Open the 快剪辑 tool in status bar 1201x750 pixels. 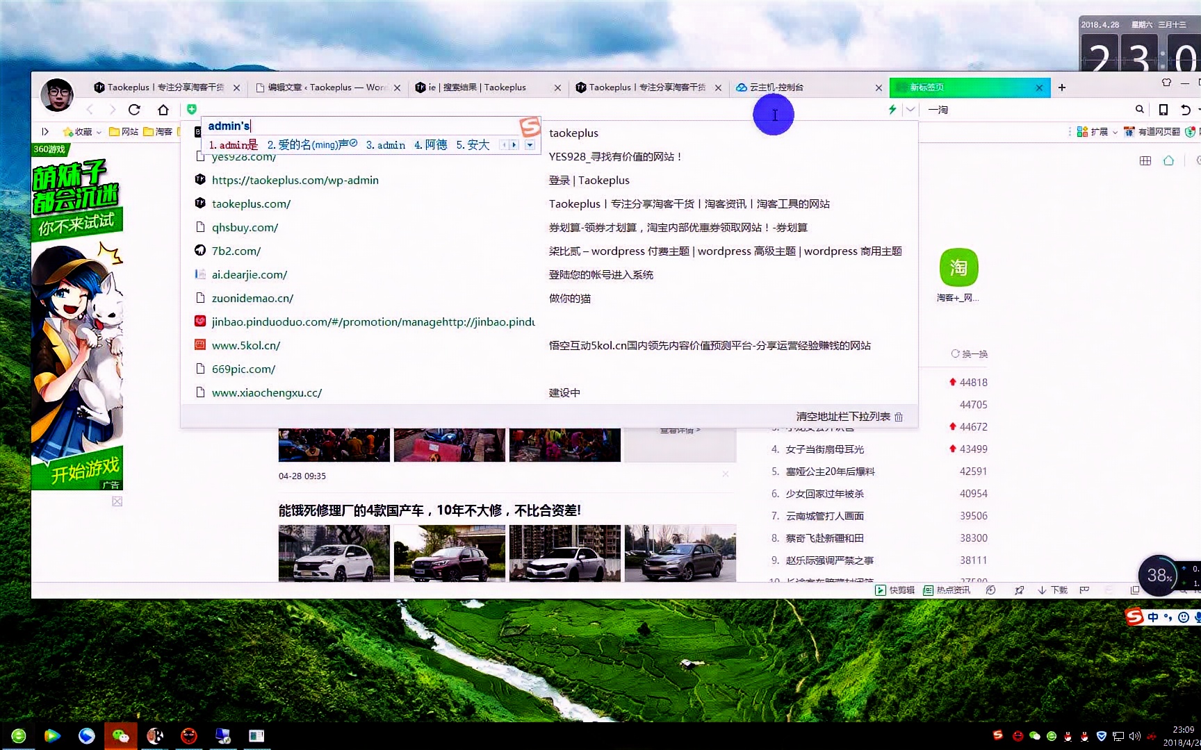click(894, 590)
